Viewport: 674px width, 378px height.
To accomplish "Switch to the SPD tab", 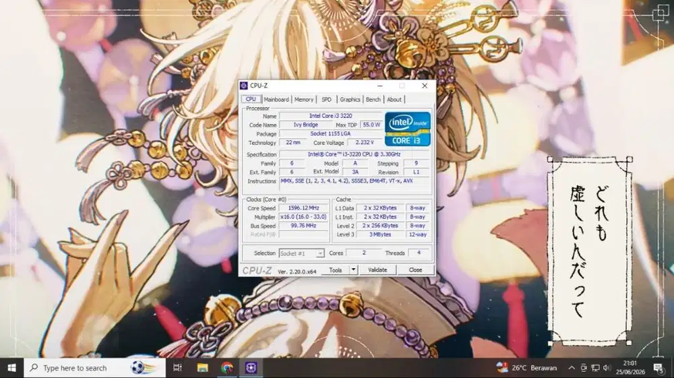I will click(326, 99).
